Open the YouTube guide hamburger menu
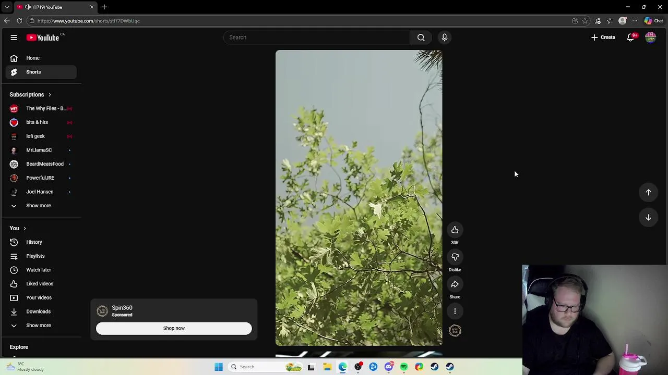The height and width of the screenshot is (375, 668). [14, 37]
